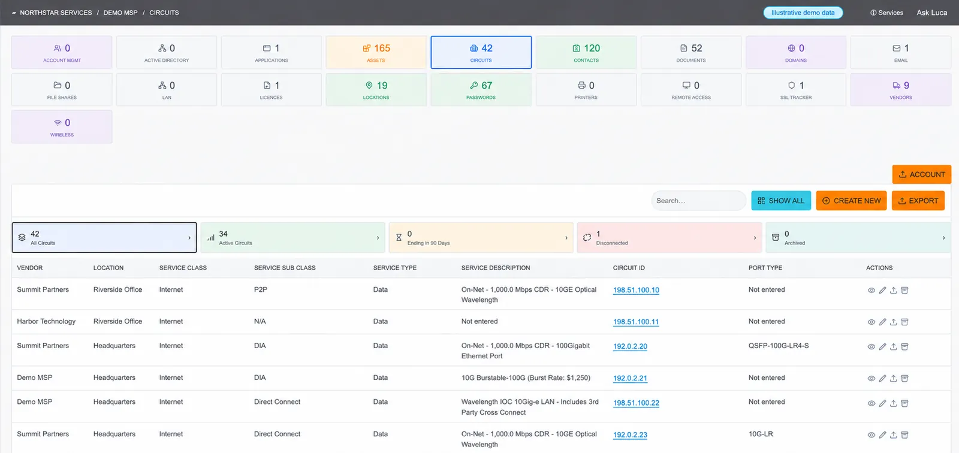Go to Demo MSP breadcrumb
Screen dimensions: 959x453
[x=120, y=13]
